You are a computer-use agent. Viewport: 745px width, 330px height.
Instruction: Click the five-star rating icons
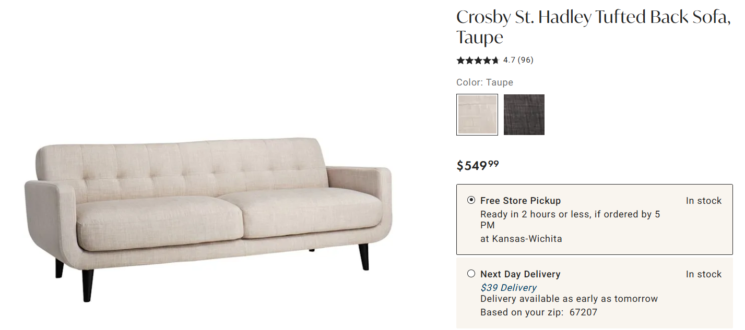(477, 60)
